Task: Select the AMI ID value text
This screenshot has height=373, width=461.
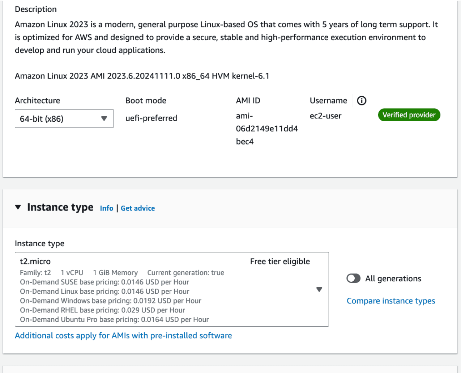Action: point(267,129)
